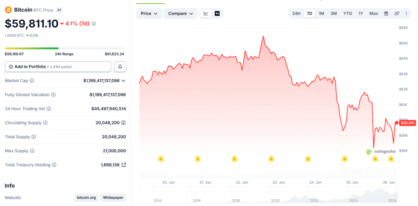Expand the Compare dropdown
The width and height of the screenshot is (418, 206).
pos(180,13)
